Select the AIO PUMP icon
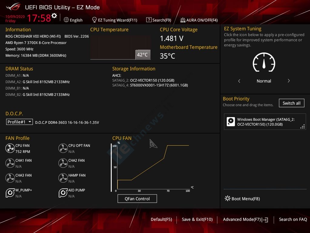 click(63, 193)
